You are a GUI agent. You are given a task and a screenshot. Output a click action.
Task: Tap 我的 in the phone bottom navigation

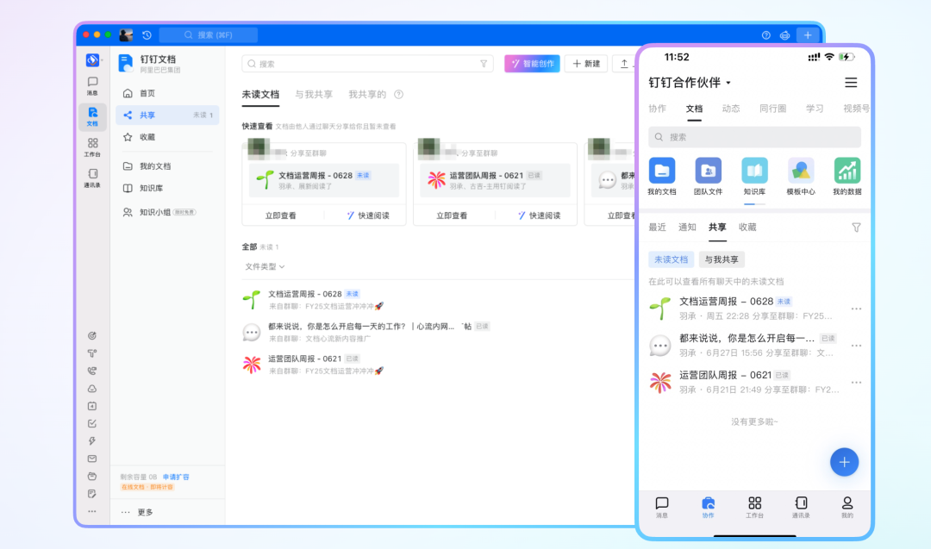[847, 508]
